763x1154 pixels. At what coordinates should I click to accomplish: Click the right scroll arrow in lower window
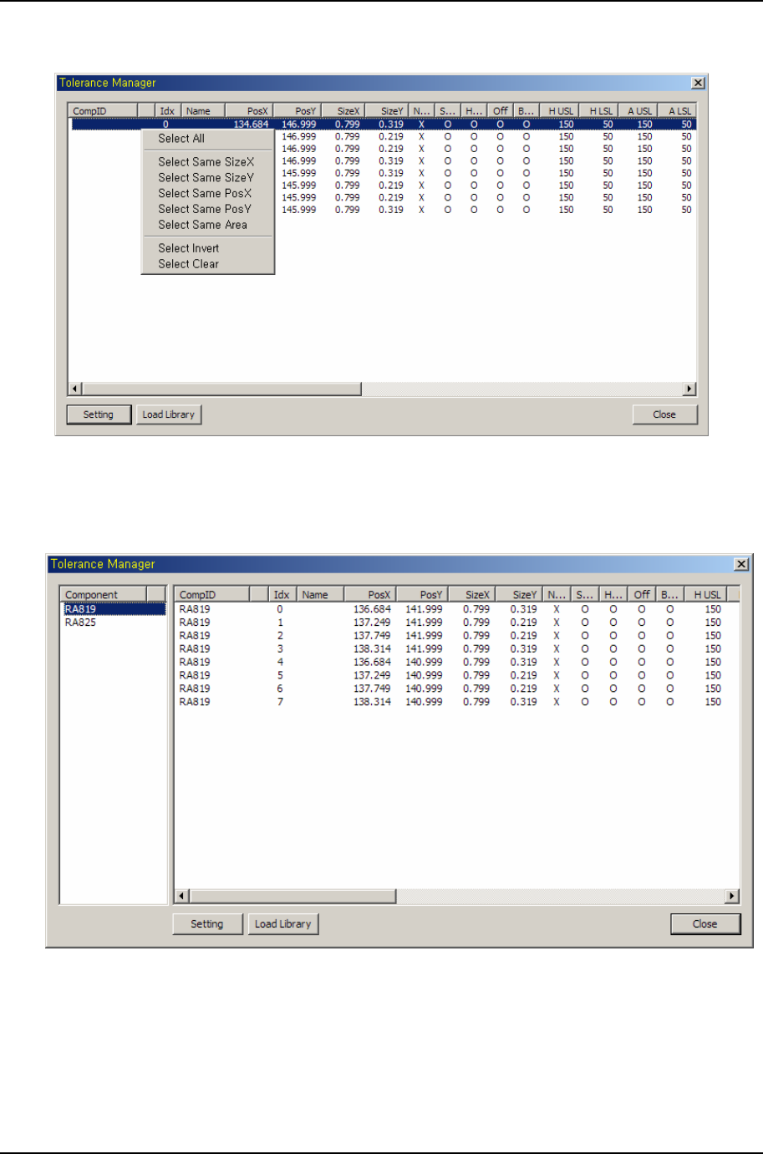click(x=732, y=897)
